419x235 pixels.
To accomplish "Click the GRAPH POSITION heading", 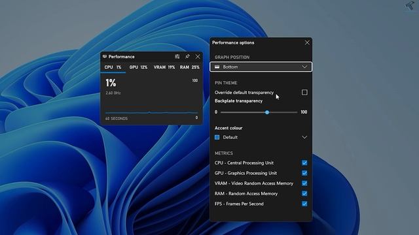I will [232, 57].
